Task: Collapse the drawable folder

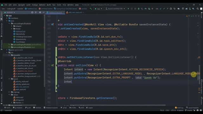Action: point(9,55)
